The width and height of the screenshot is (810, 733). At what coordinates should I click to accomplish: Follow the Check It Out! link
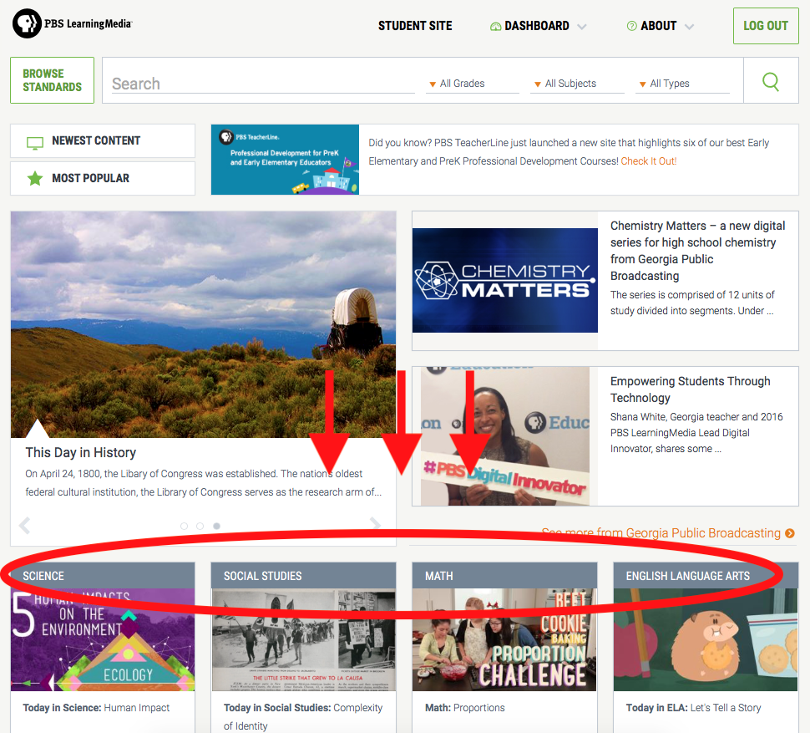click(x=648, y=160)
